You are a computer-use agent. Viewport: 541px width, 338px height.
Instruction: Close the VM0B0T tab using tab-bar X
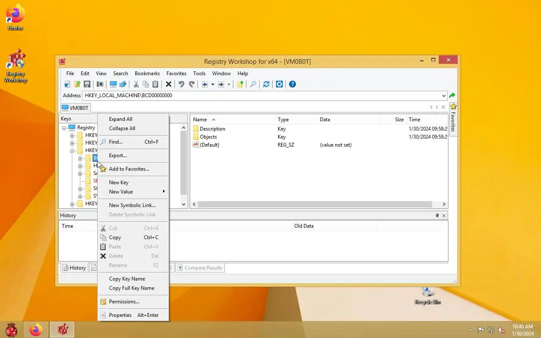click(443, 107)
